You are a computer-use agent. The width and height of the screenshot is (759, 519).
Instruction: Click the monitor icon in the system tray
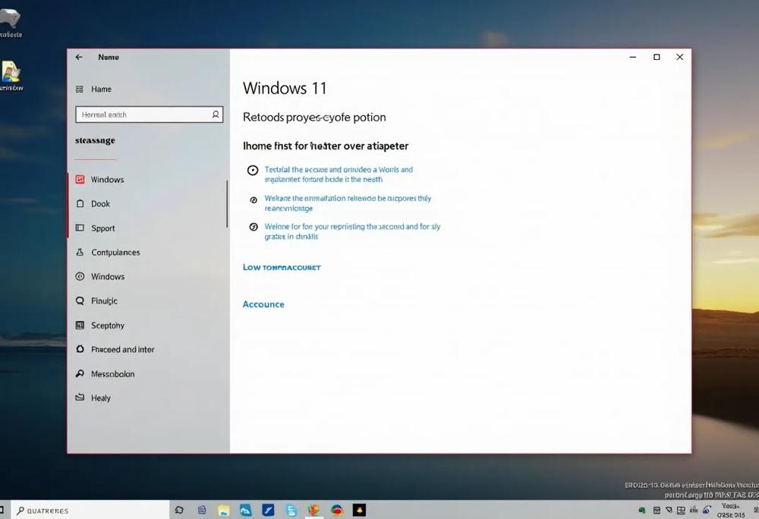tap(681, 511)
